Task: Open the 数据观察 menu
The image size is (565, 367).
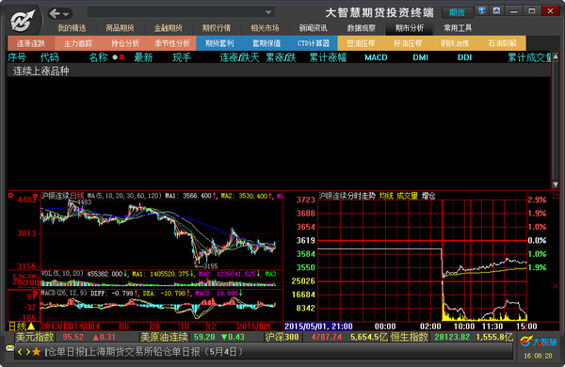Action: 362,27
